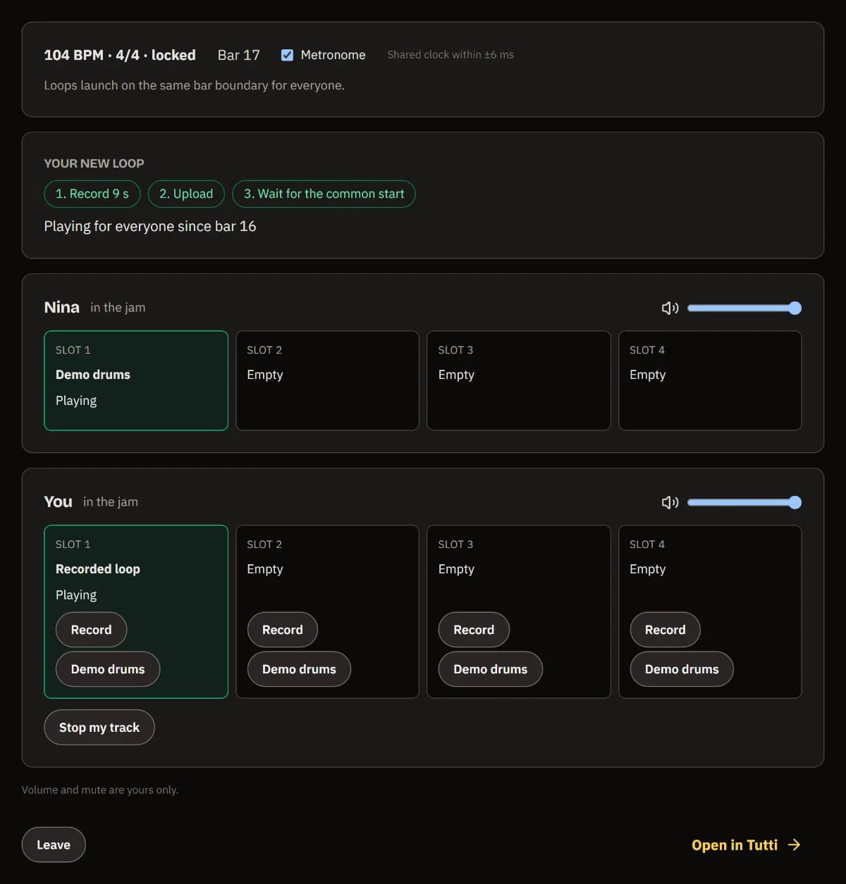Toggle the Metronome checkbox

(x=287, y=55)
